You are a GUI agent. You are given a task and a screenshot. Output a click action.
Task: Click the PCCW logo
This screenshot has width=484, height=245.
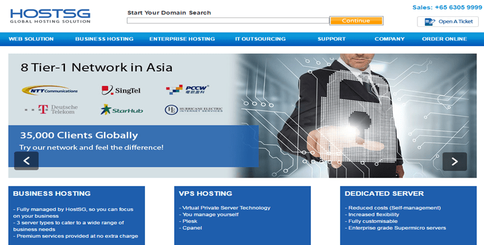(188, 89)
